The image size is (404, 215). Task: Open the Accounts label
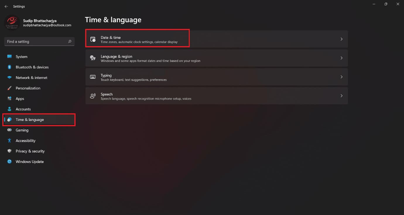pyautogui.click(x=23, y=109)
